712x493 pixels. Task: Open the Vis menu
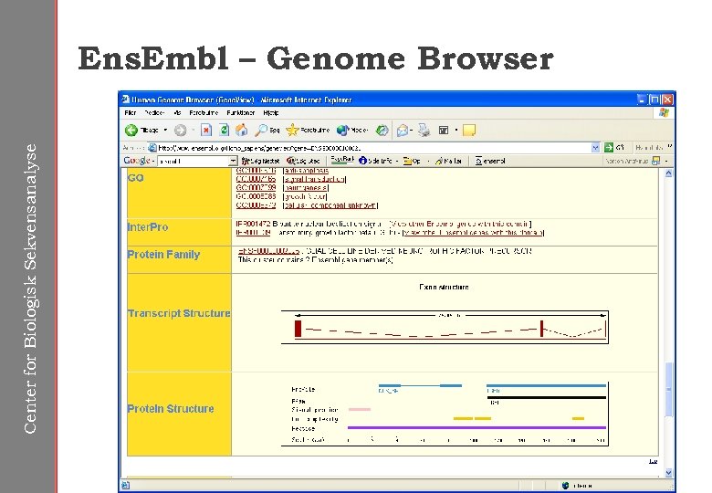(x=177, y=112)
